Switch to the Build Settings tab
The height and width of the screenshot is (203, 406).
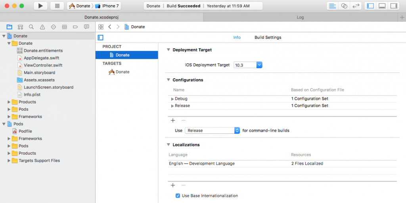pos(268,38)
